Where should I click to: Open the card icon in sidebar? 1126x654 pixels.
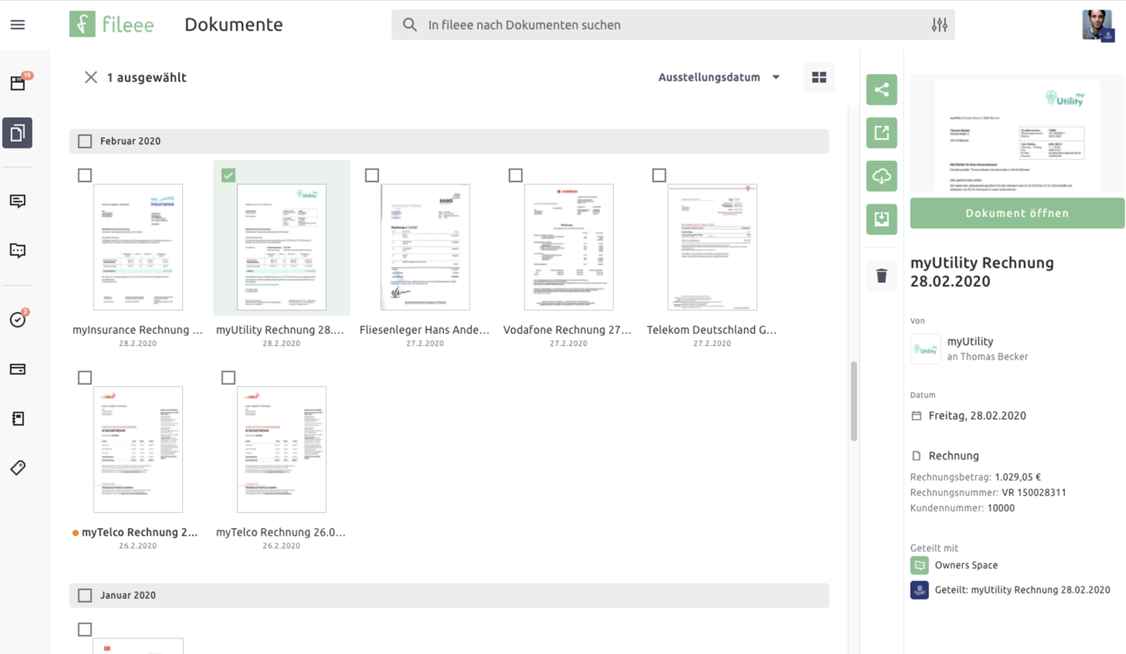pos(18,369)
